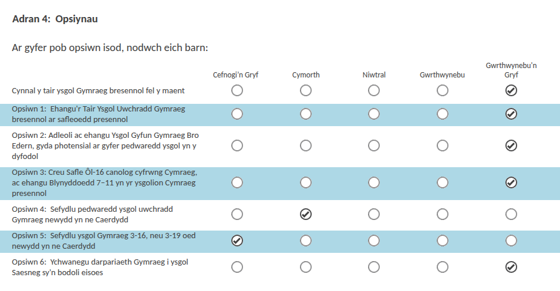Click the selected Cymorth option for Opsiwn 4
This screenshot has width=560, height=291.
point(306,214)
